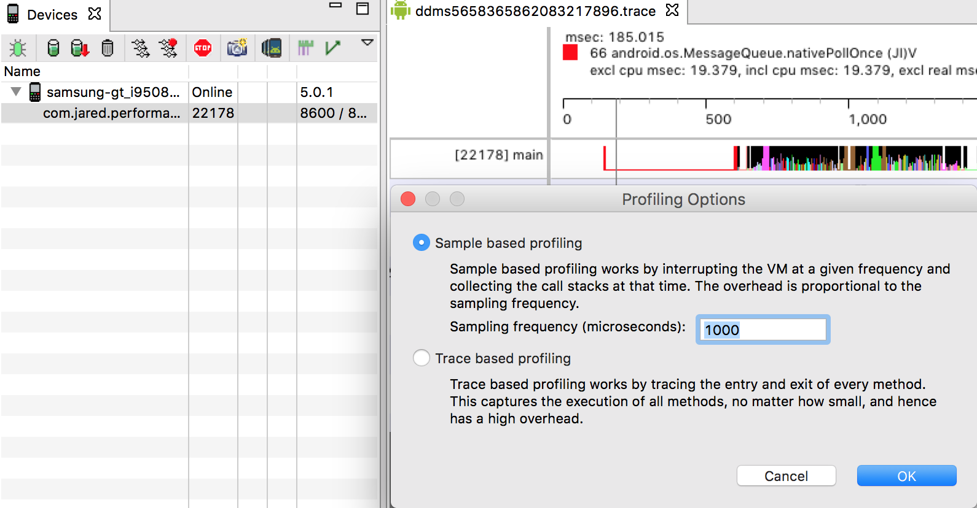Maximize the Devices panel

click(x=363, y=9)
